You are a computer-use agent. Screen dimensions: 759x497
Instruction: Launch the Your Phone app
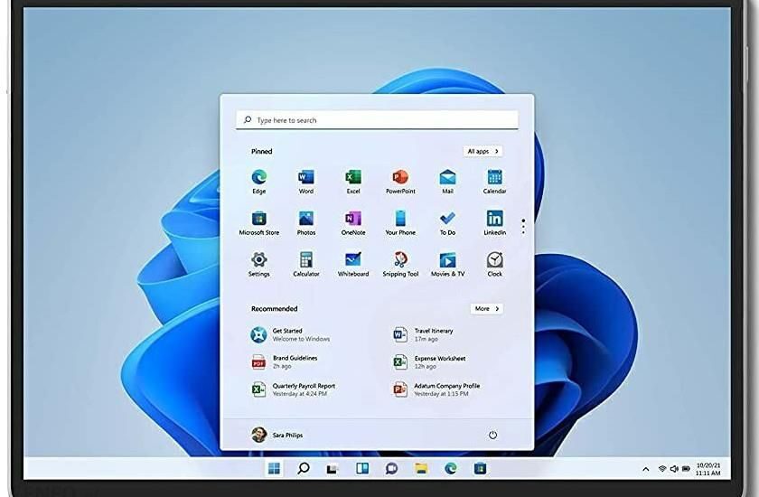[x=400, y=222]
